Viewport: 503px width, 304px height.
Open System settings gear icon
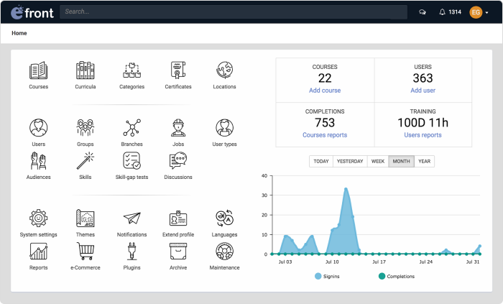(x=39, y=218)
